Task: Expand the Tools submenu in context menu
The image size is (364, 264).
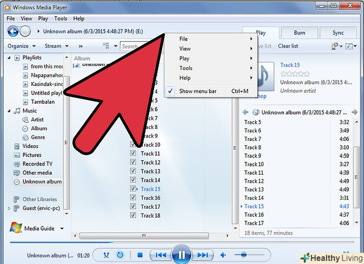Action: coord(210,68)
